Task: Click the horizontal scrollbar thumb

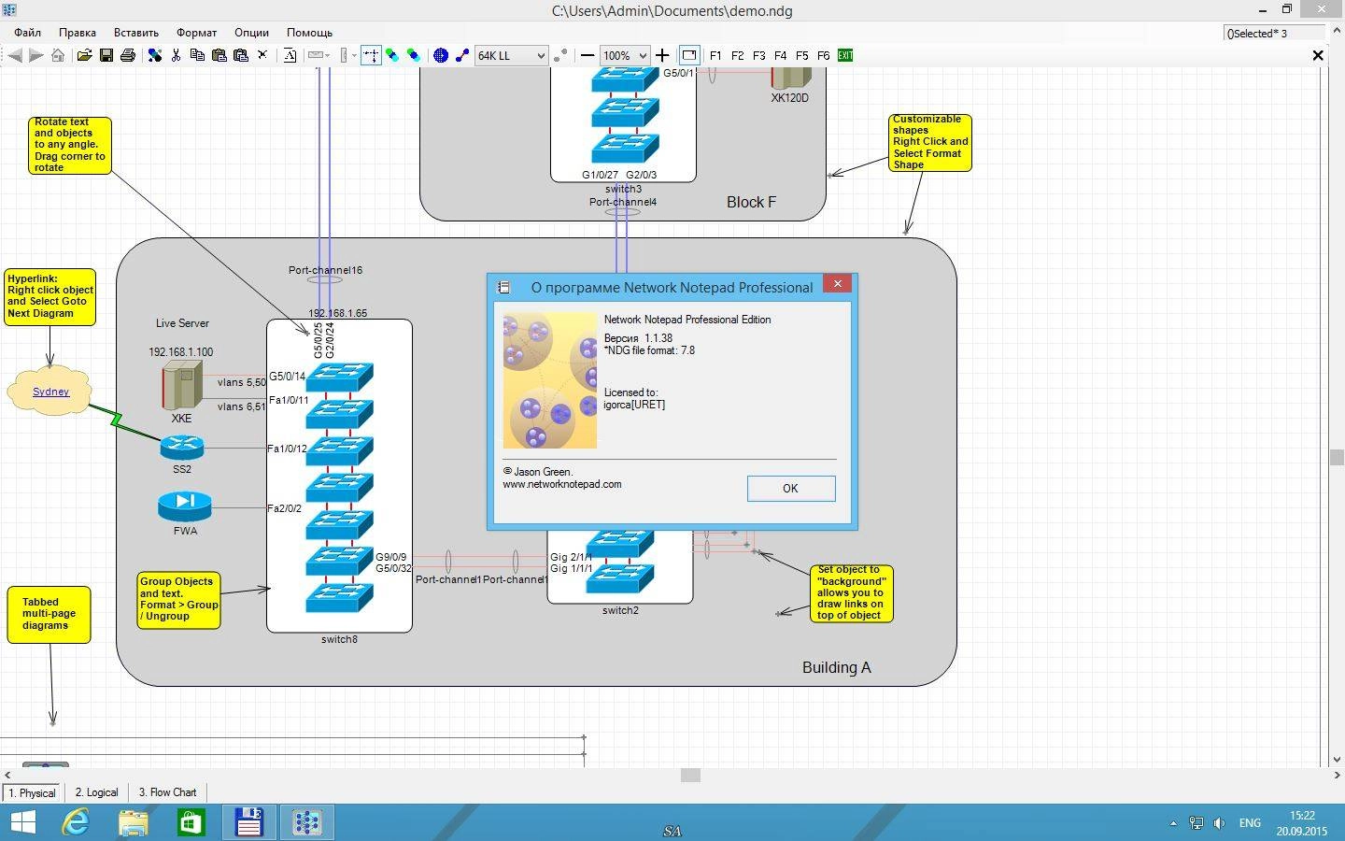Action: 690,775
